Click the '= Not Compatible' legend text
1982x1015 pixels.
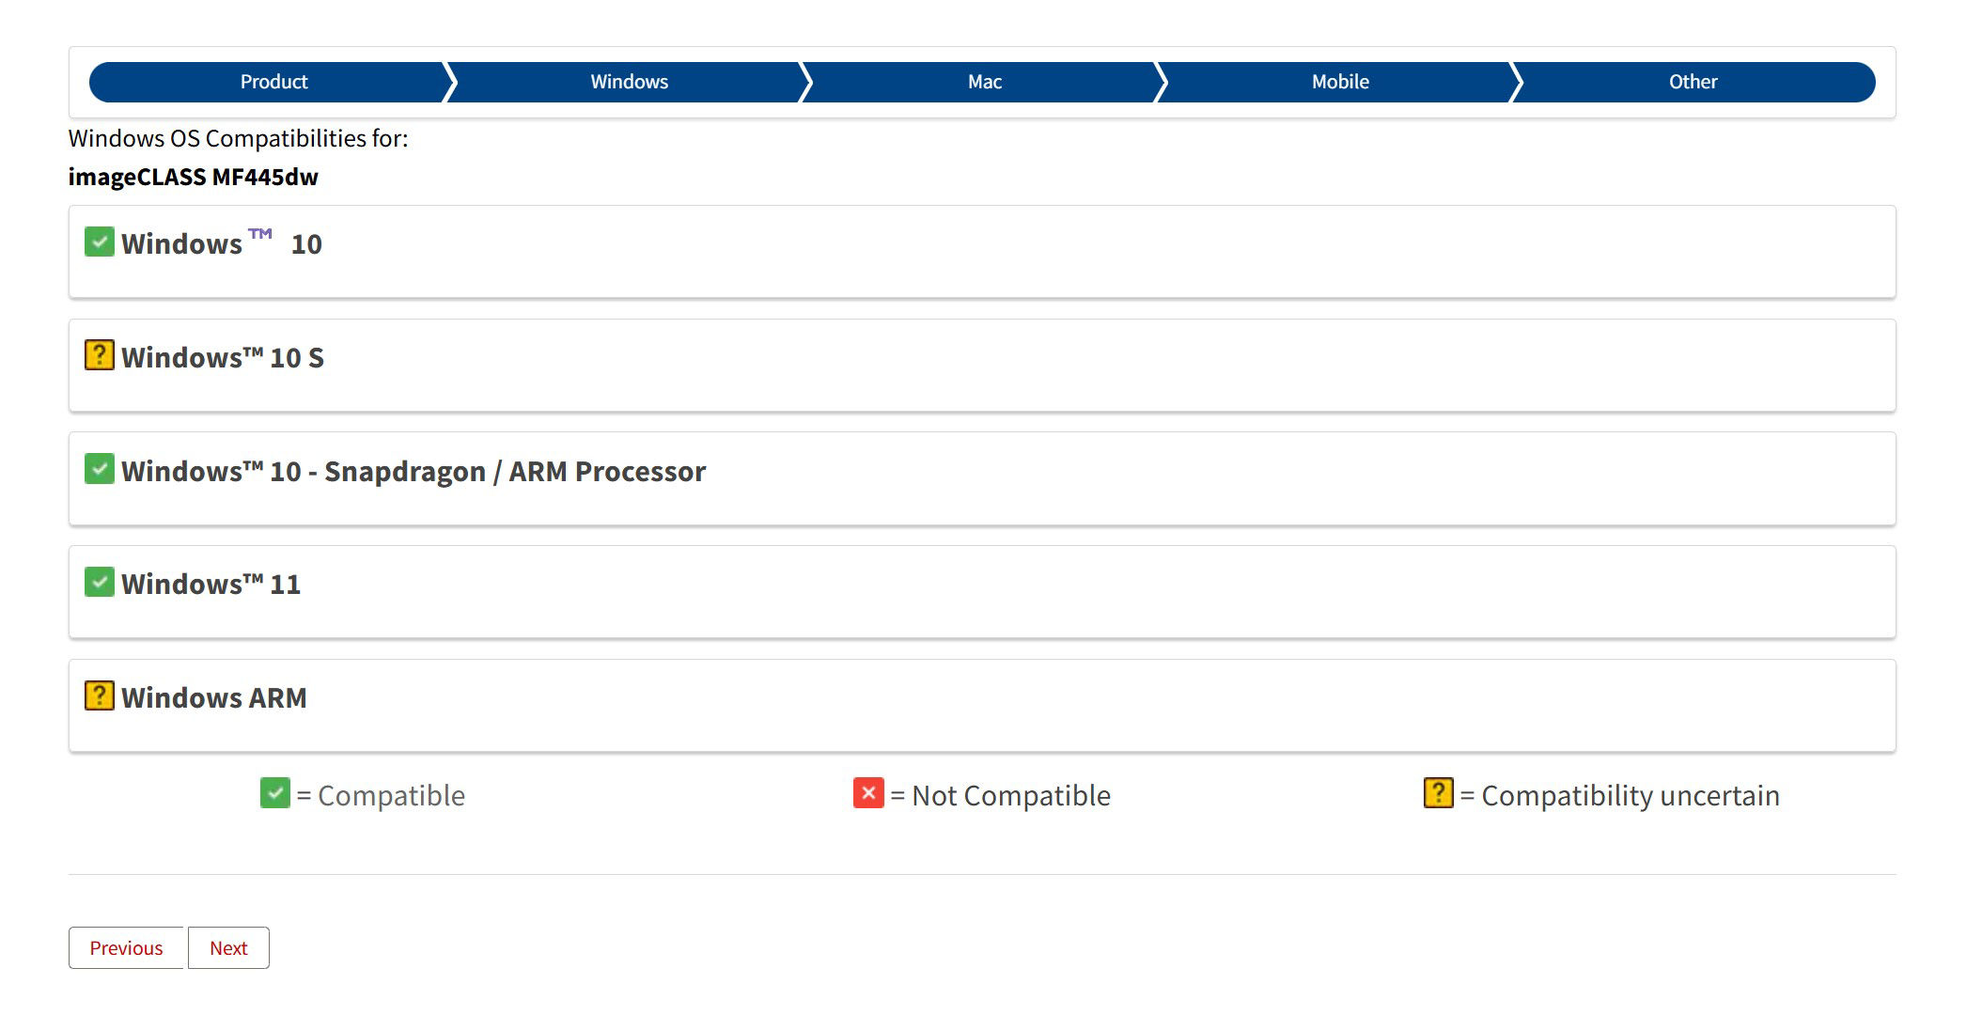pos(1000,795)
